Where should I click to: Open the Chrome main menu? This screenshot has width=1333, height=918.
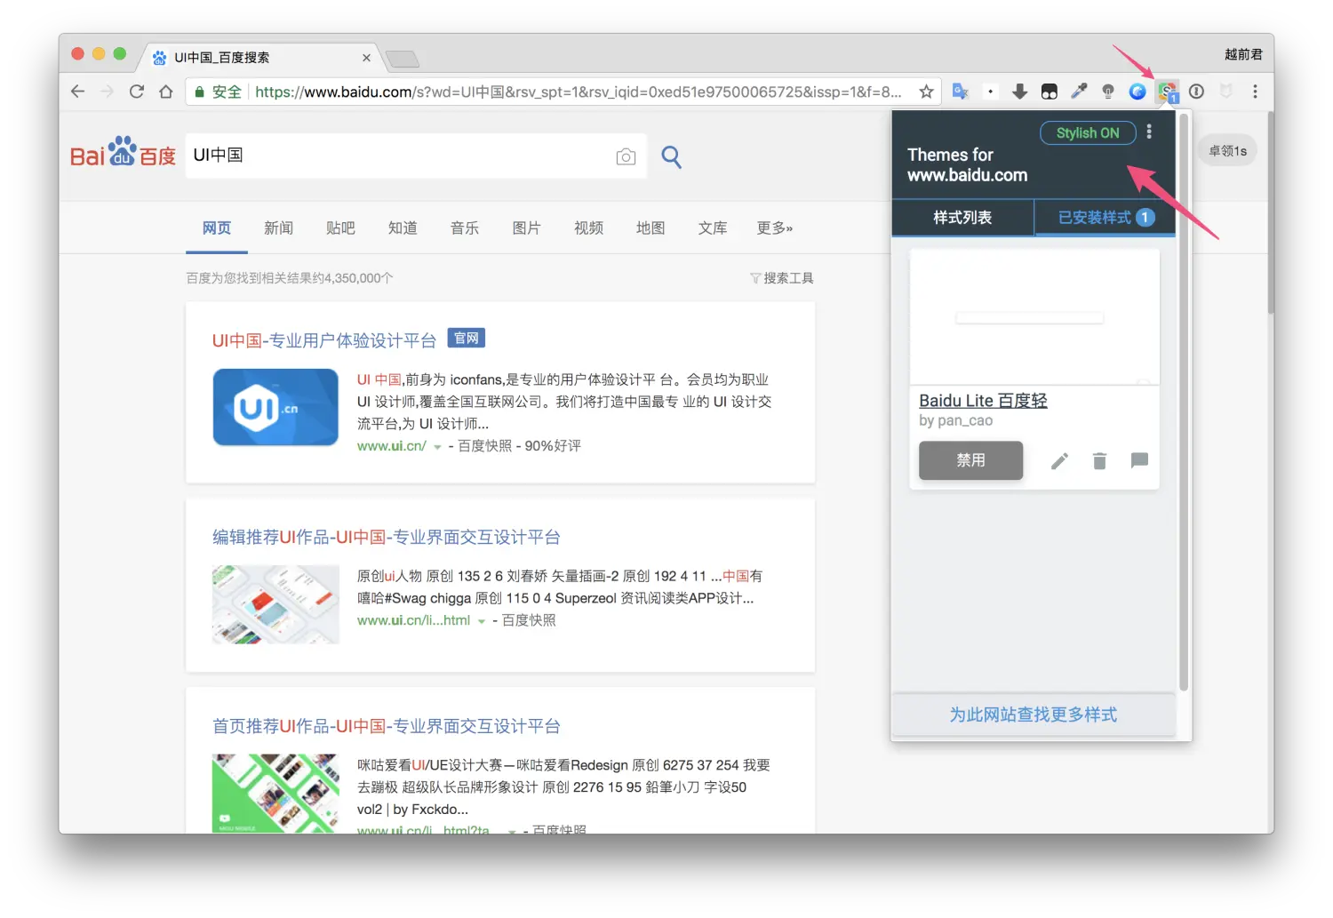tap(1255, 91)
